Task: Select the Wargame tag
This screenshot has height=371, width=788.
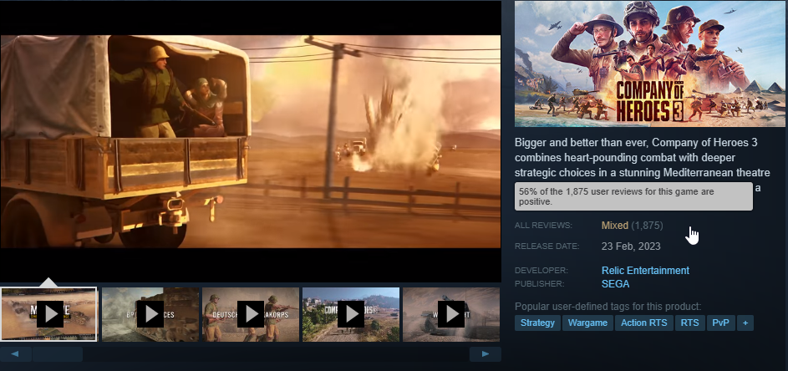Action: (x=587, y=323)
